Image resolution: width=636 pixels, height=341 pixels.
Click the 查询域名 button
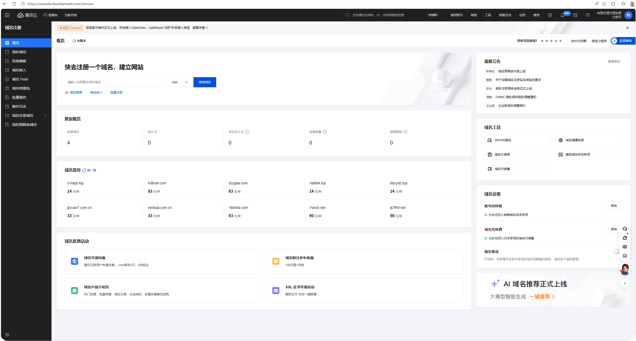(205, 82)
